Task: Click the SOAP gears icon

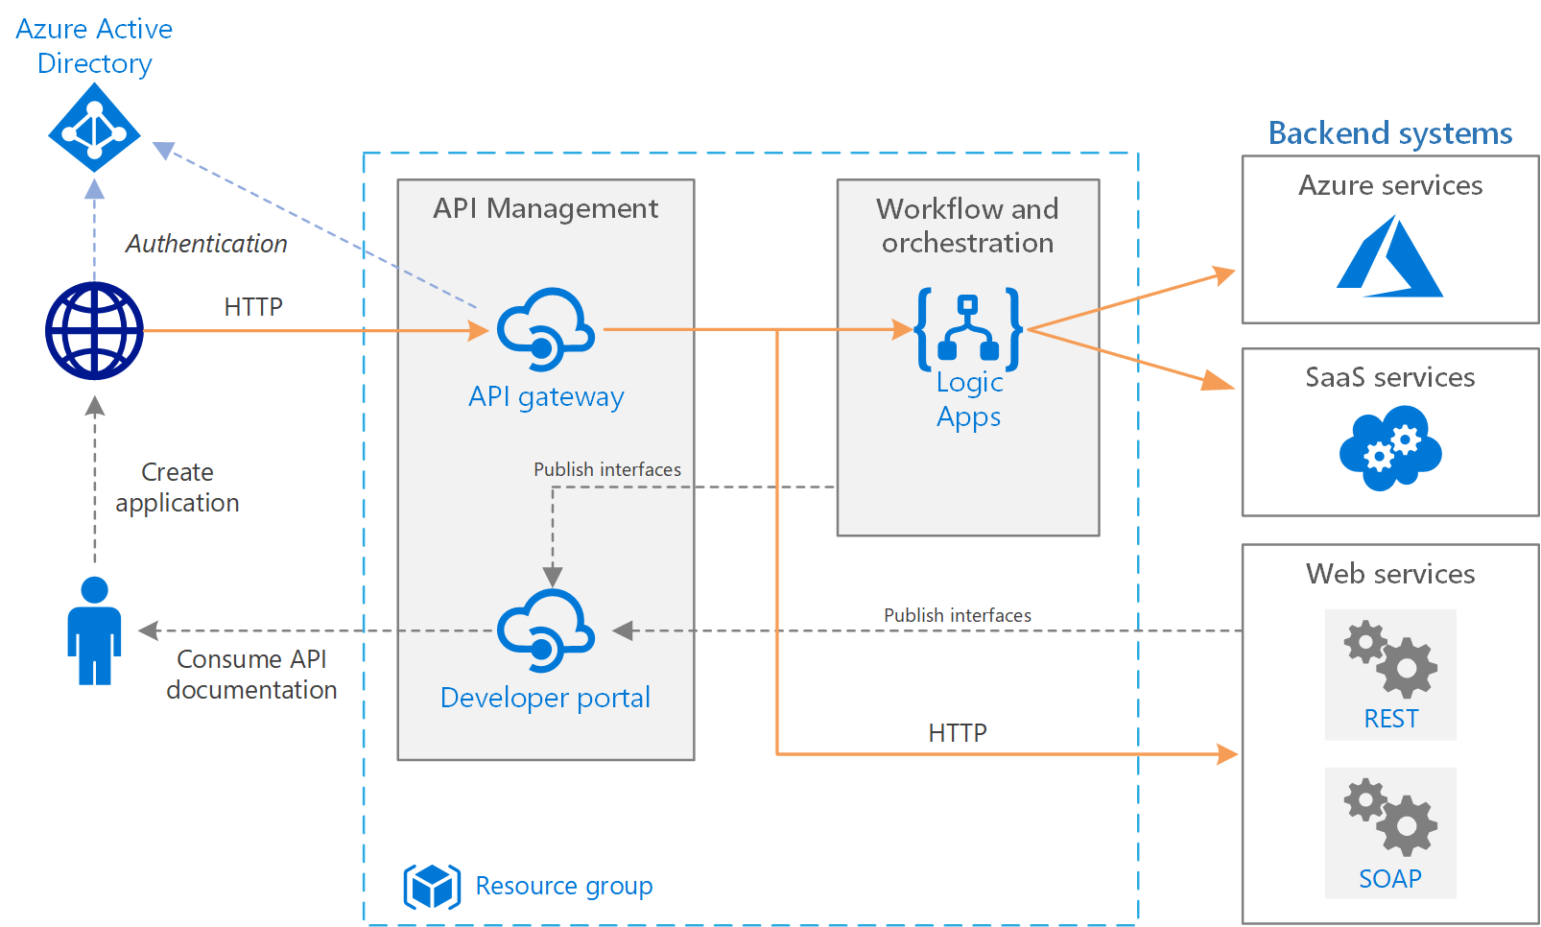Action: (1389, 820)
